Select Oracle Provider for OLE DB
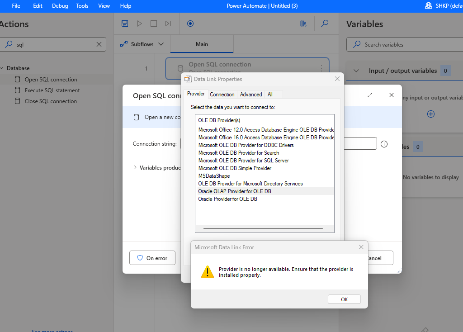Viewport: 463px width, 332px height. tap(228, 199)
